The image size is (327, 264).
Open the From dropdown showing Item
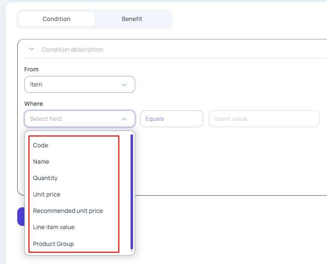tap(79, 84)
